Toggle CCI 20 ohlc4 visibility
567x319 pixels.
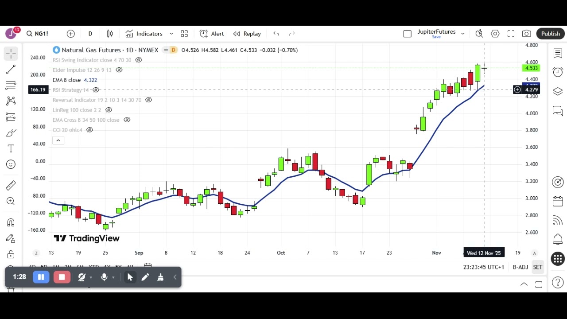click(x=89, y=130)
